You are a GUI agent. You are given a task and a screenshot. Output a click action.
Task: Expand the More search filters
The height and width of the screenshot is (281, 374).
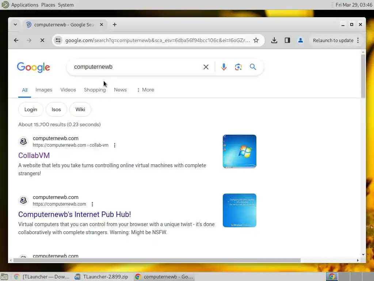pos(145,90)
